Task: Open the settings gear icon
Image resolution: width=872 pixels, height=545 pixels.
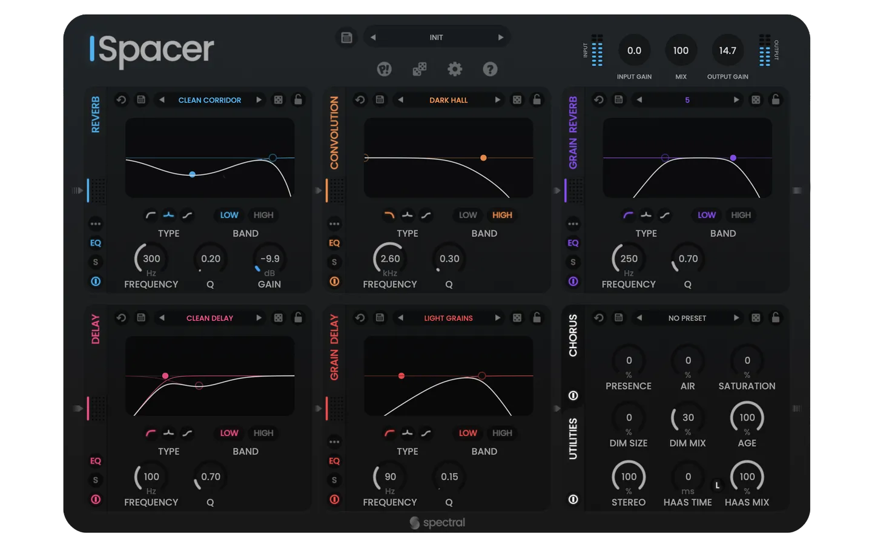Action: [x=455, y=69]
